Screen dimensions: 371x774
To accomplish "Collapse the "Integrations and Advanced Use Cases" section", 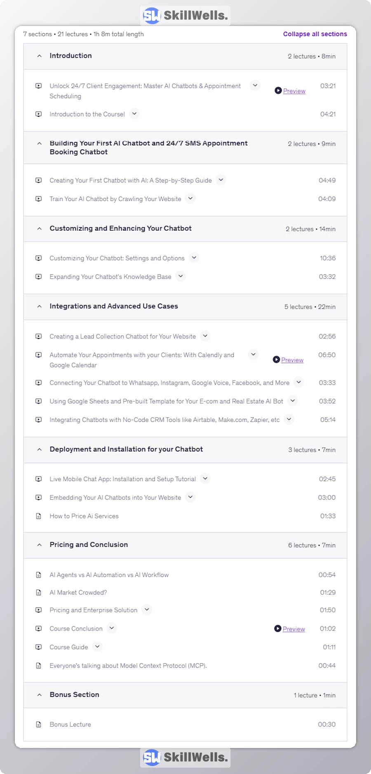I will coord(39,306).
